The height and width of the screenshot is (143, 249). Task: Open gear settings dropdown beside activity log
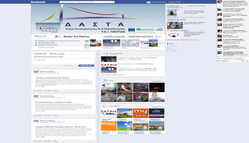[x=158, y=37]
